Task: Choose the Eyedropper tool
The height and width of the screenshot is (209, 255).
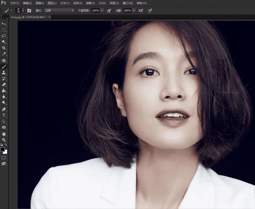Action: (x=4, y=54)
